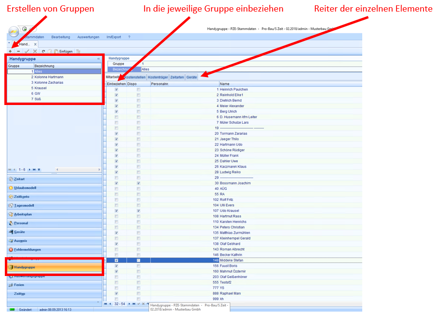437x315 pixels.
Task: Collapse the Handygruppe panel with double chevron
Action: (98, 59)
